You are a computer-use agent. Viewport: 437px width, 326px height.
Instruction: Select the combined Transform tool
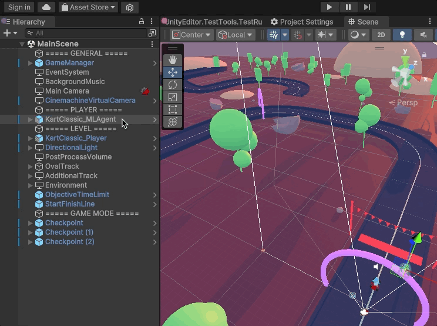click(x=173, y=122)
